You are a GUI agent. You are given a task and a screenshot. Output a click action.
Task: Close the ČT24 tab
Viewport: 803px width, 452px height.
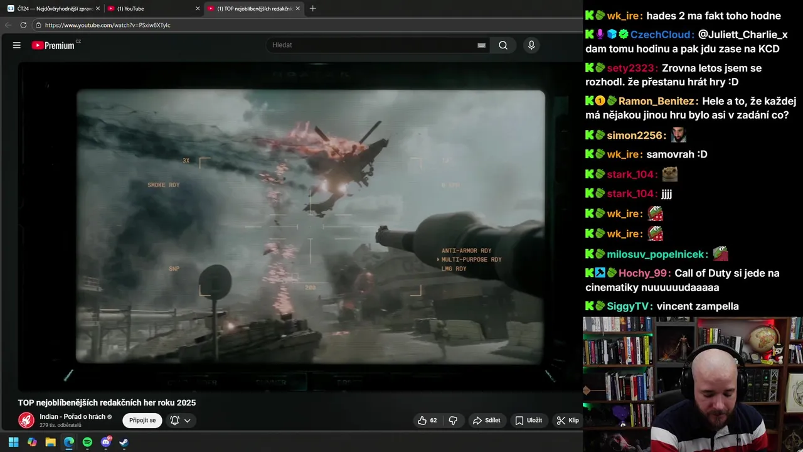pos(98,8)
